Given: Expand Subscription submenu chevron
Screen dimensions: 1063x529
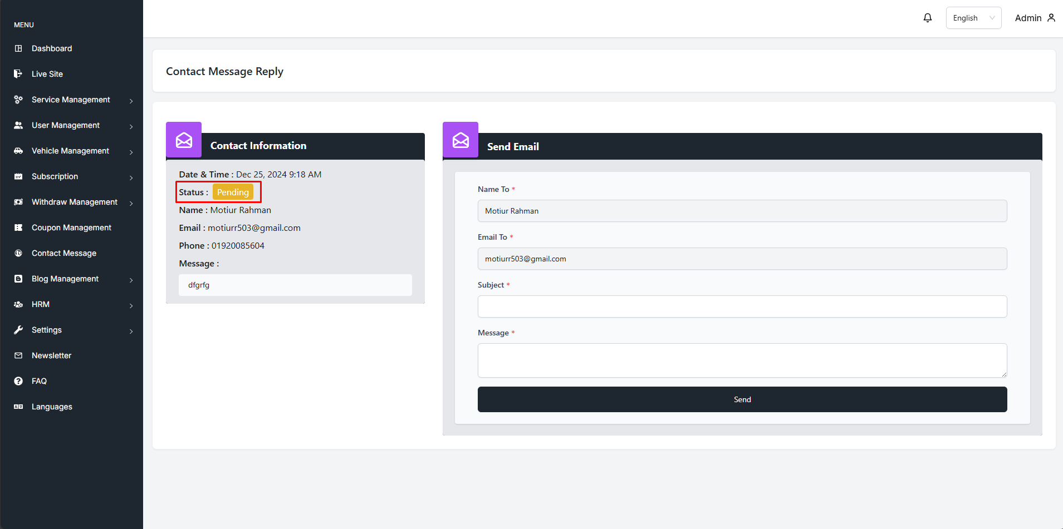Looking at the screenshot, I should (131, 177).
